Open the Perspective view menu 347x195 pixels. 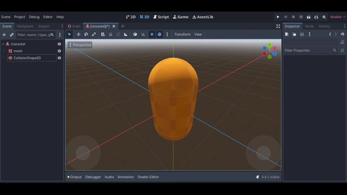click(x=80, y=45)
